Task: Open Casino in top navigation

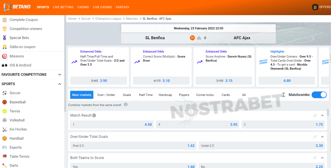Action: pyautogui.click(x=83, y=7)
